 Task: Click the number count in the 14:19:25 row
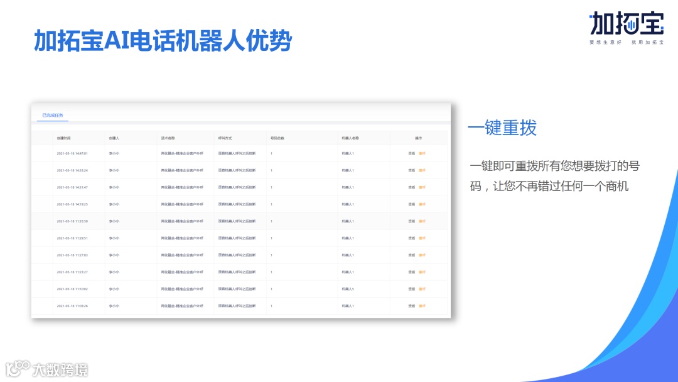(x=272, y=204)
